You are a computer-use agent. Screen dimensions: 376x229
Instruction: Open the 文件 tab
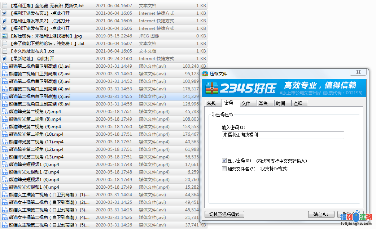(246, 103)
